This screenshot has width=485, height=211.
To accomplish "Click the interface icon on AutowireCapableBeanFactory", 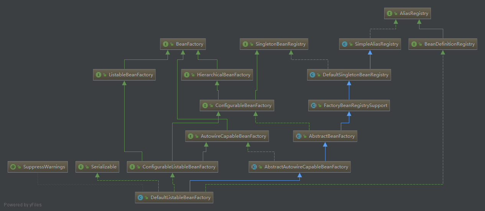I will (x=191, y=136).
